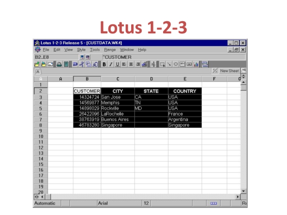
Task: Click the Copy smarticon
Action: (88, 64)
